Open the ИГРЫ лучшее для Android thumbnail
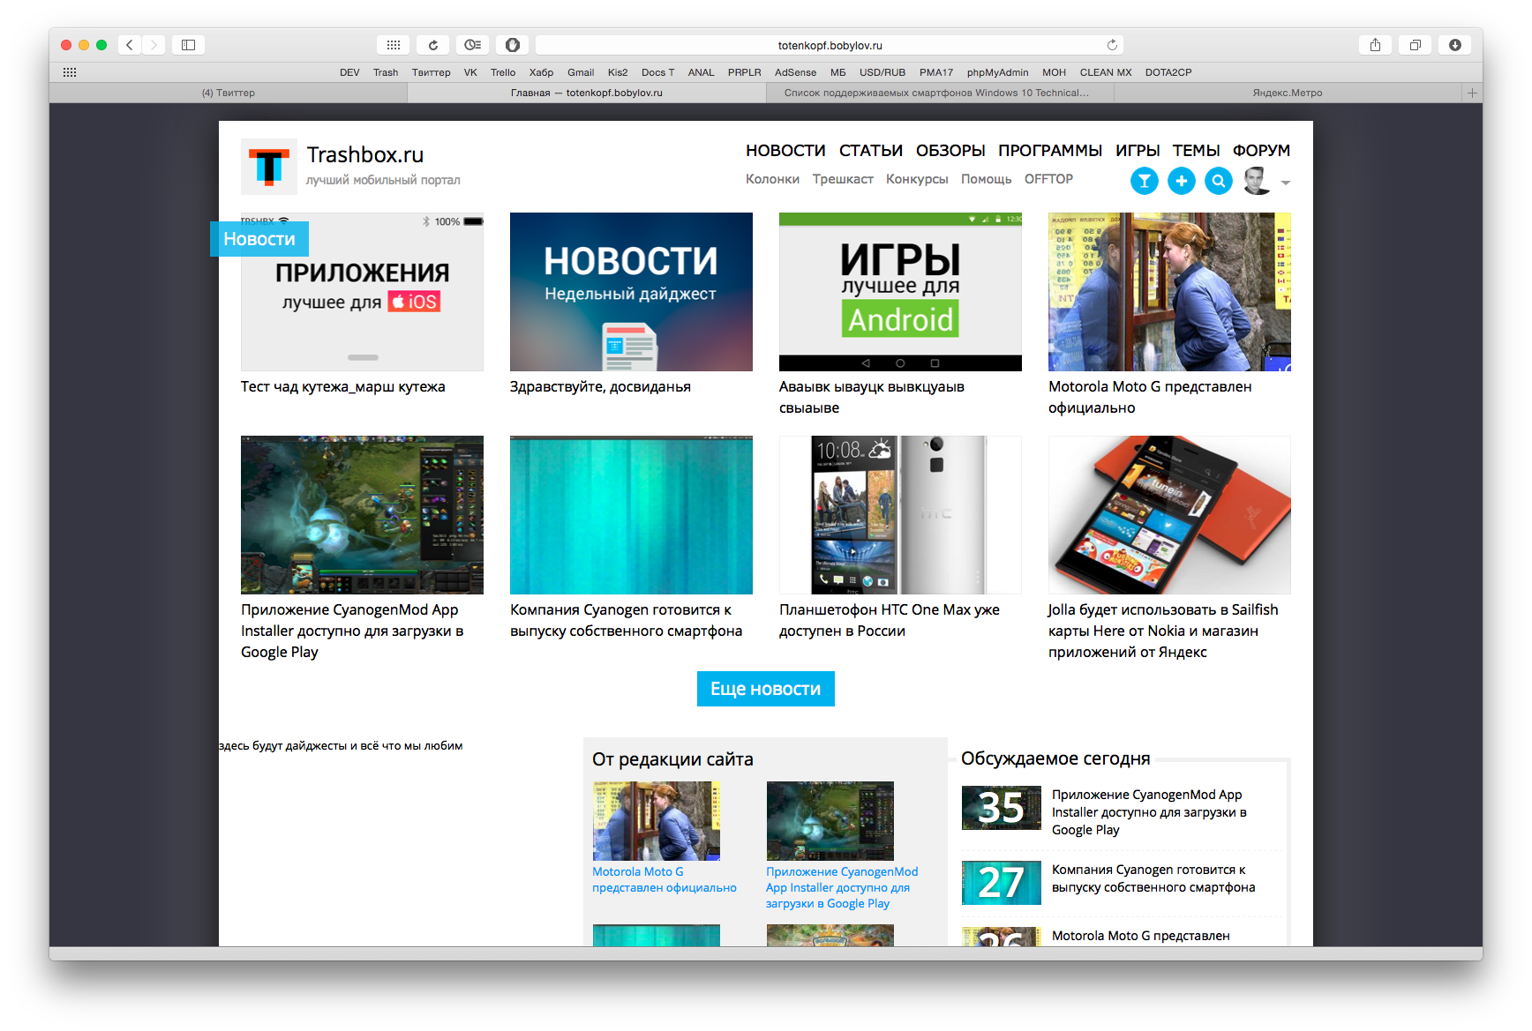 pos(900,292)
